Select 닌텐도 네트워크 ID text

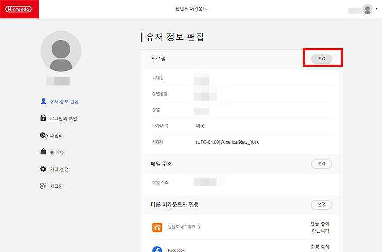coord(184,227)
